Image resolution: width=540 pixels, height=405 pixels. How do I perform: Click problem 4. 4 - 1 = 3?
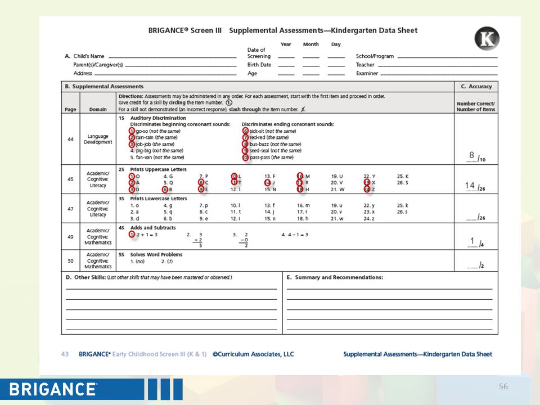[295, 235]
